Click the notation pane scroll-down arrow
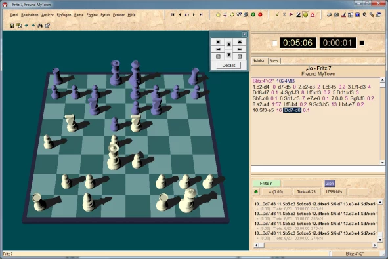This screenshot has height=259, width=388. click(383, 163)
